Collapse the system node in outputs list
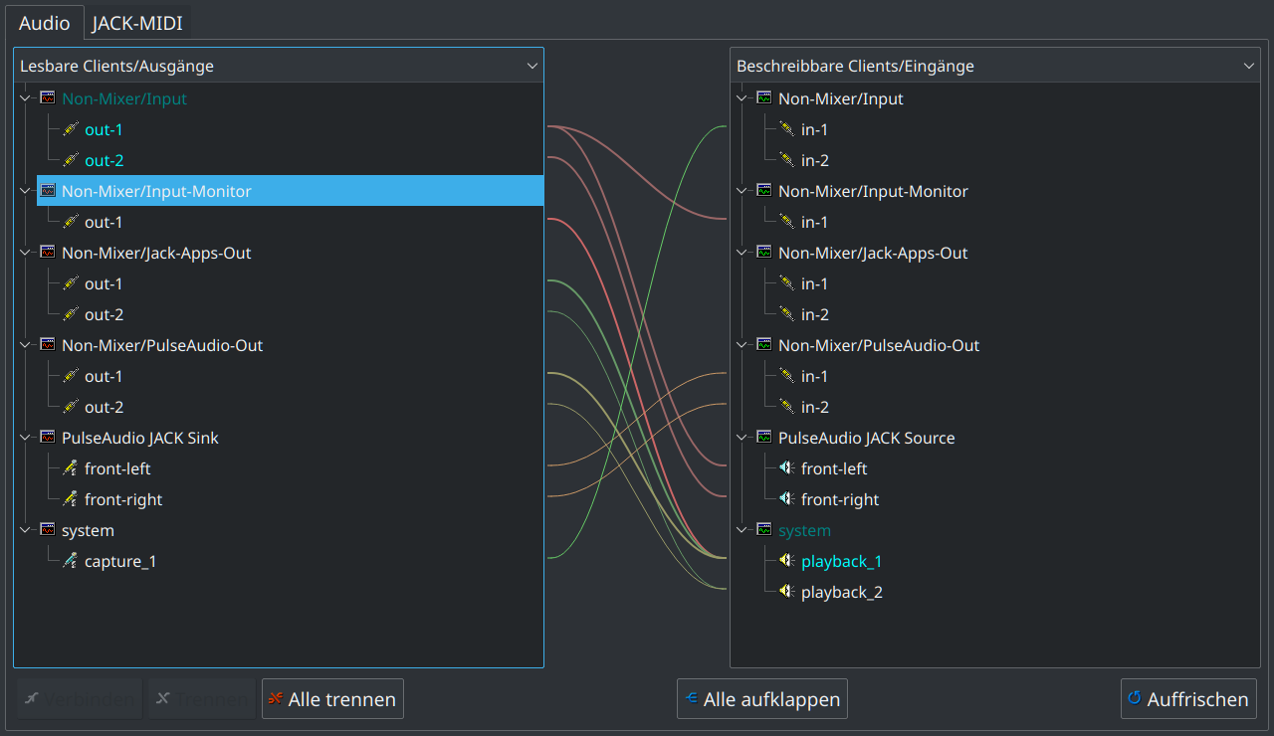The height and width of the screenshot is (736, 1274). pos(26,530)
